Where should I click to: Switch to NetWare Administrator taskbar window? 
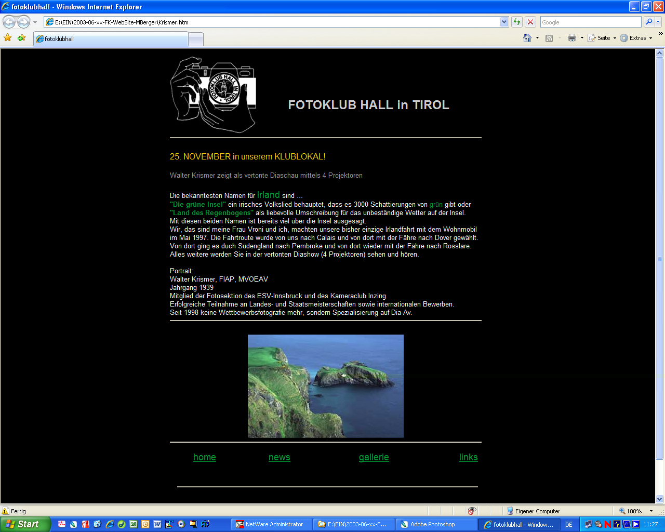(272, 524)
